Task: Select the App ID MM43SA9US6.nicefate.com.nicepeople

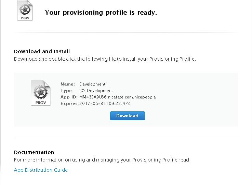Action: (x=117, y=97)
